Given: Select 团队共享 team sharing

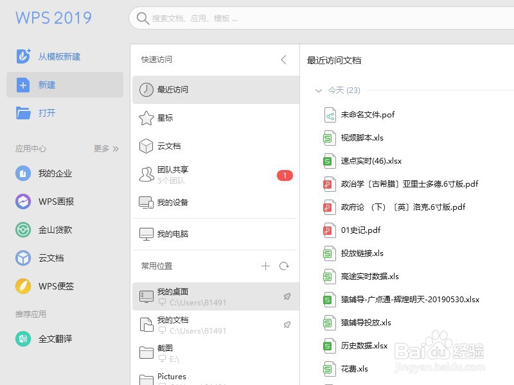Looking at the screenshot, I should [x=216, y=175].
